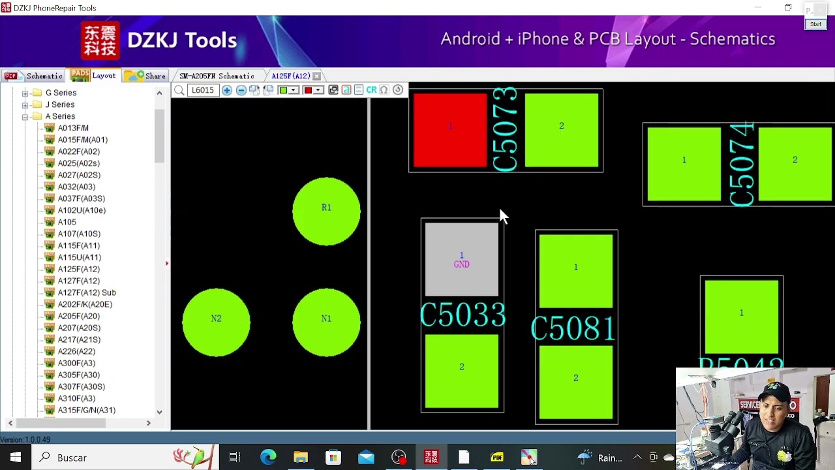This screenshot has width=835, height=470.
Task: Select A125F(A12) in the model tree
Action: click(79, 269)
